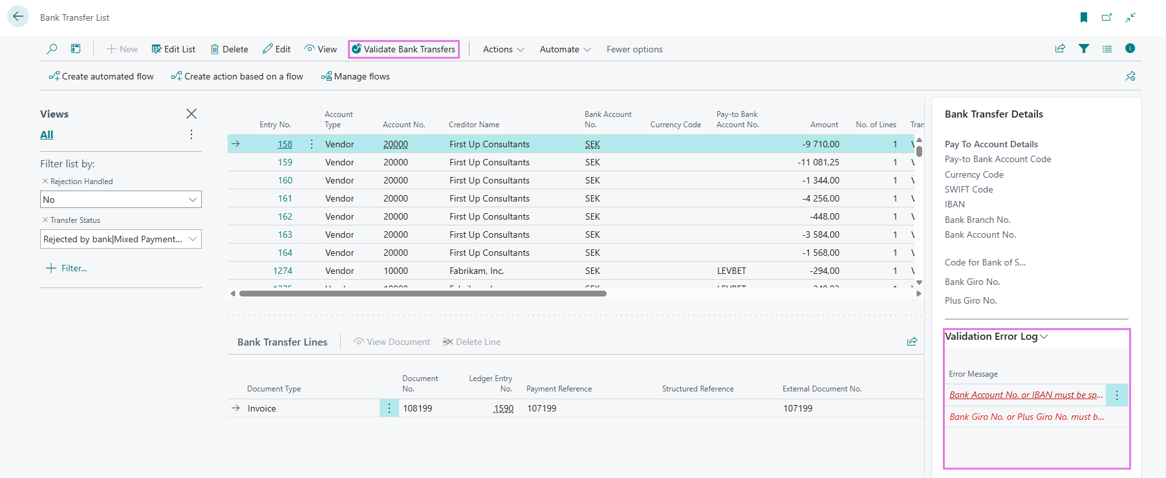The image size is (1166, 478).
Task: Remove the Rejection Handled filter
Action: tap(45, 182)
